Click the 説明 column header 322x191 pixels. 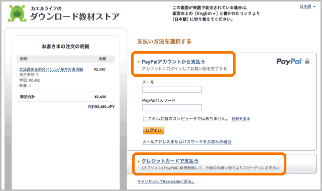(24, 59)
